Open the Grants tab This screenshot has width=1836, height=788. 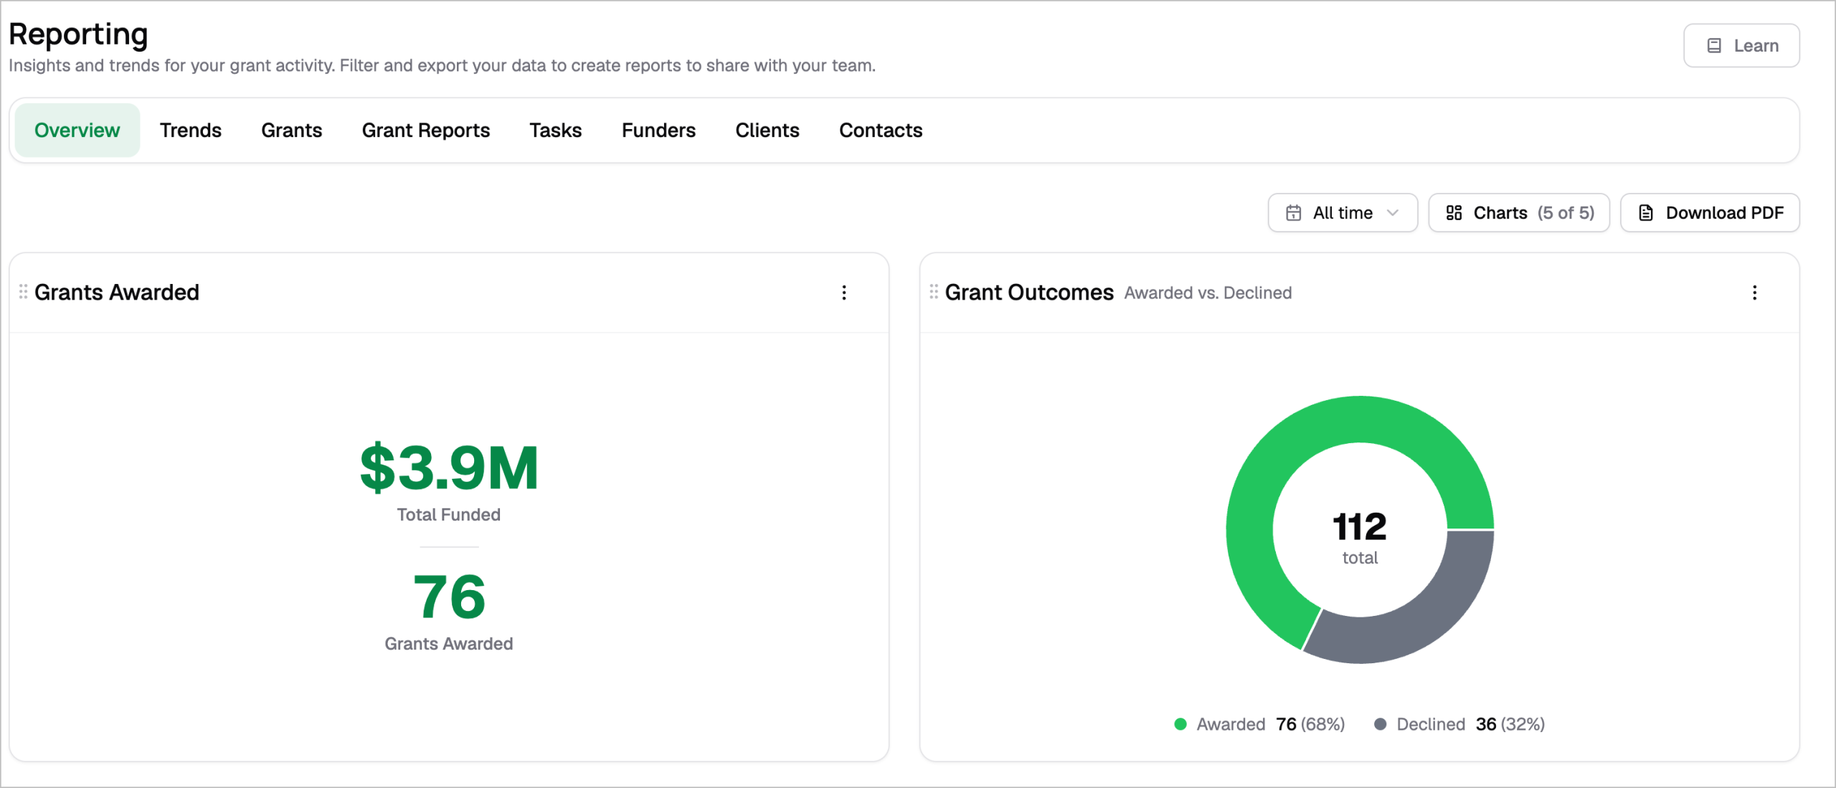[292, 130]
